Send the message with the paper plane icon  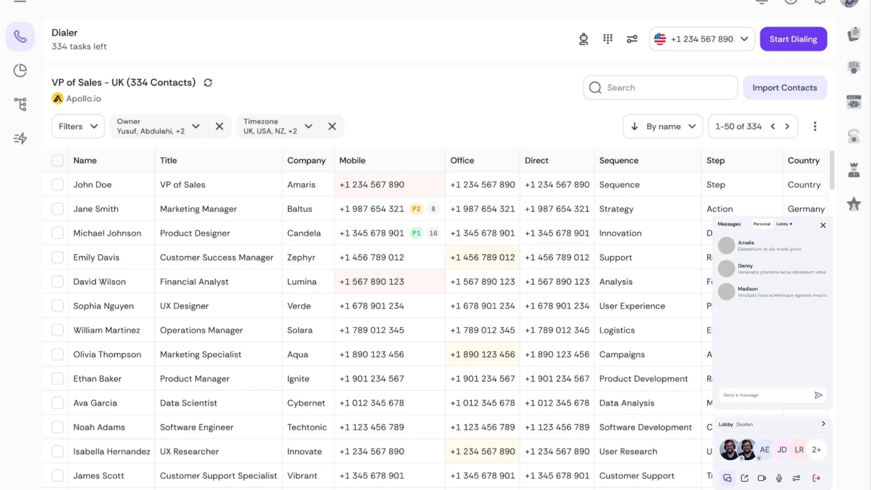(x=818, y=395)
